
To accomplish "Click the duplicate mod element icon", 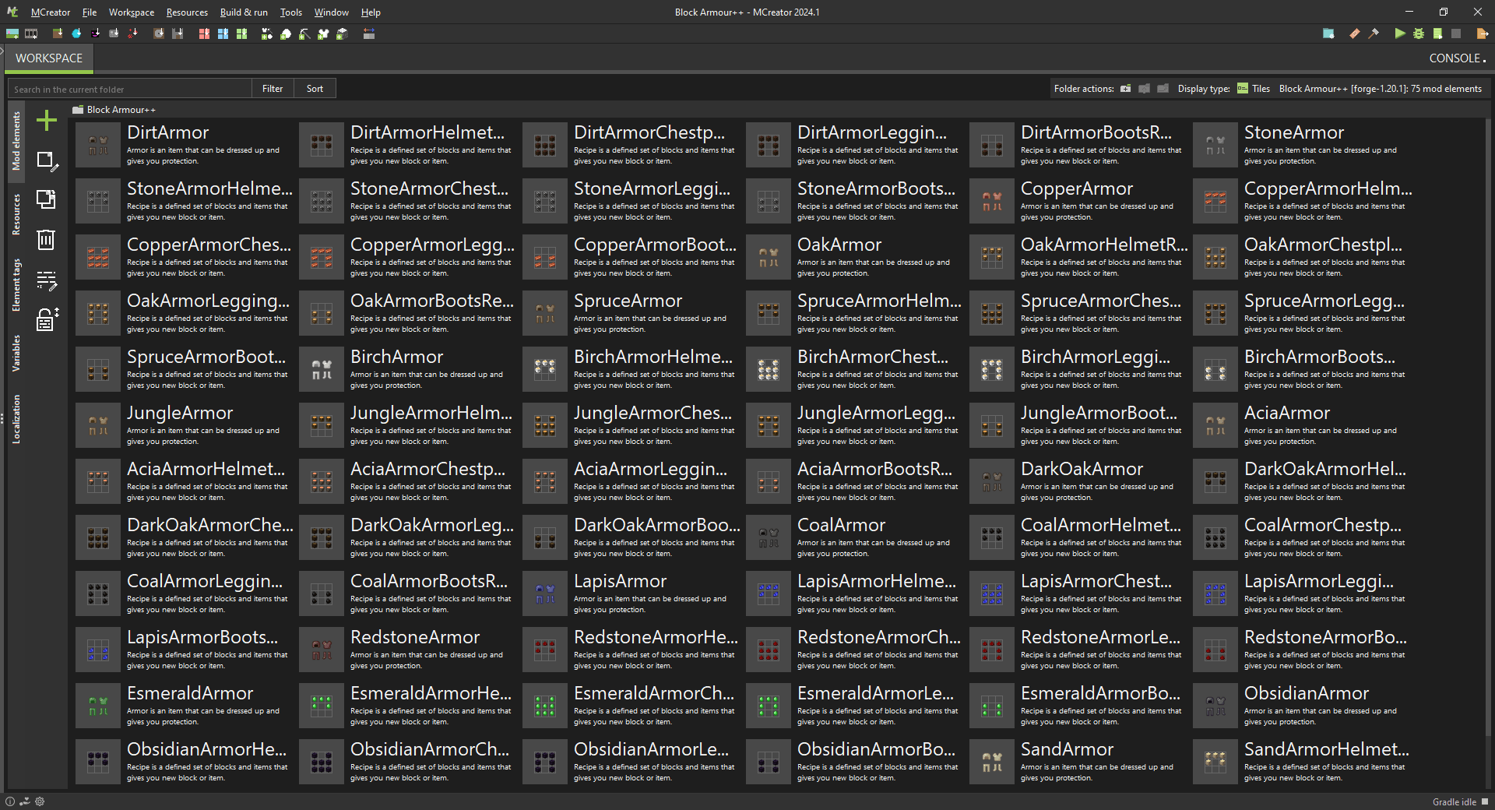I will click(x=47, y=199).
